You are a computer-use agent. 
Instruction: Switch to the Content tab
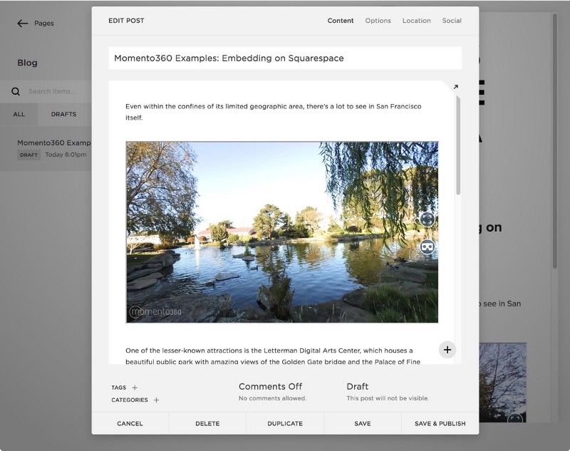click(x=341, y=21)
